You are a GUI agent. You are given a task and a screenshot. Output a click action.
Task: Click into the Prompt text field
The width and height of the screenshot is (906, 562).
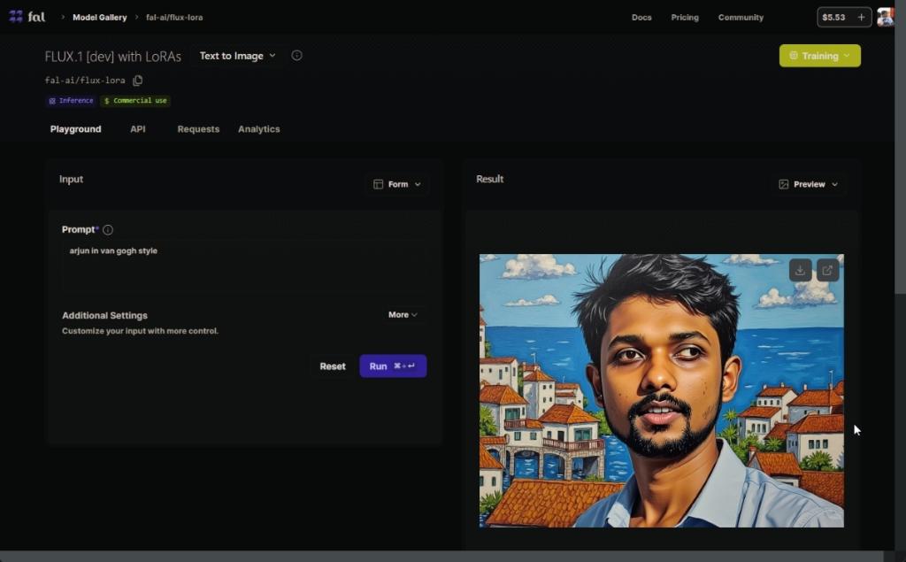tap(243, 267)
